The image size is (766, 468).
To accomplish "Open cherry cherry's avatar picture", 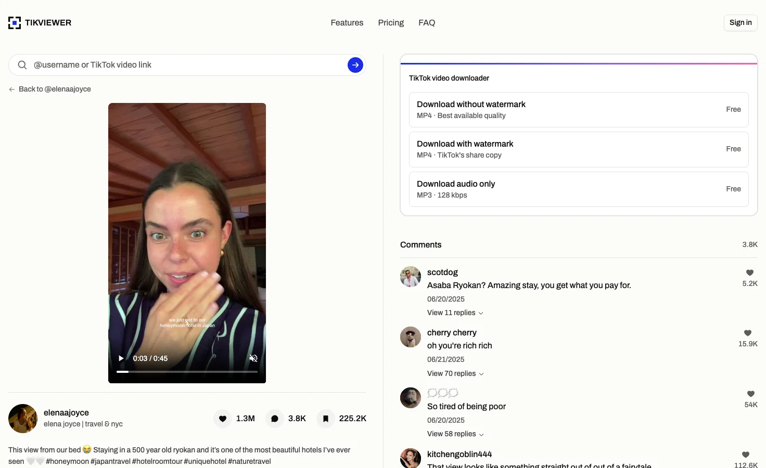I will [x=411, y=337].
